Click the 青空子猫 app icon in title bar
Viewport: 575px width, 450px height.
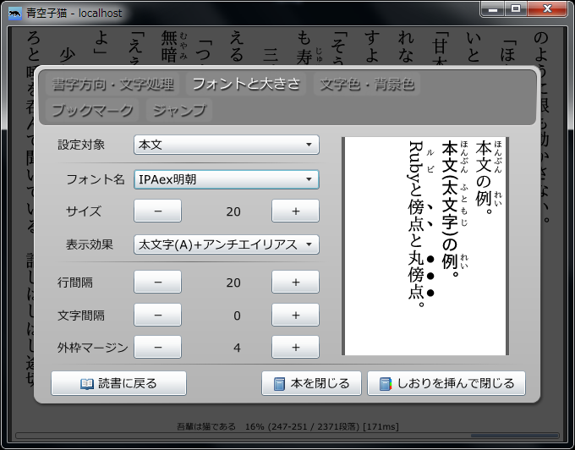tap(15, 14)
